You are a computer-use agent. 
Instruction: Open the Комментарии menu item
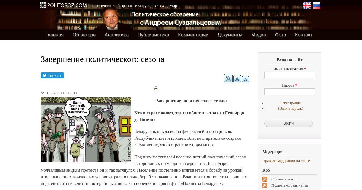coord(193,35)
